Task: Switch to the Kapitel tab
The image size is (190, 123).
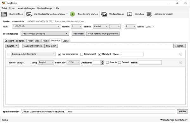Action: (66, 41)
